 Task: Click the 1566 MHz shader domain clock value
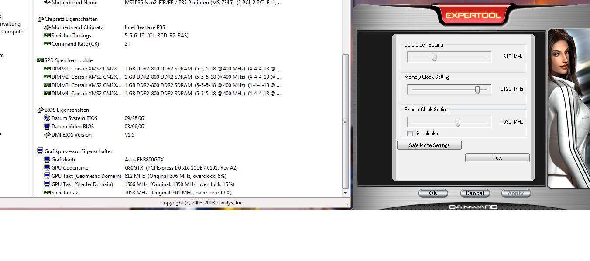click(x=179, y=184)
